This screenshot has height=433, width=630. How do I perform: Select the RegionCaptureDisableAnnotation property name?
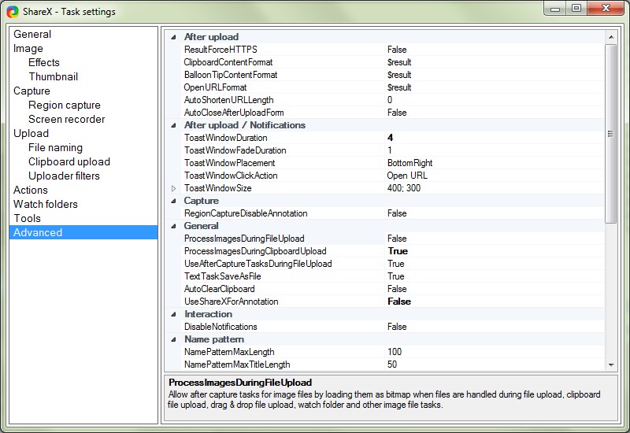point(246,213)
